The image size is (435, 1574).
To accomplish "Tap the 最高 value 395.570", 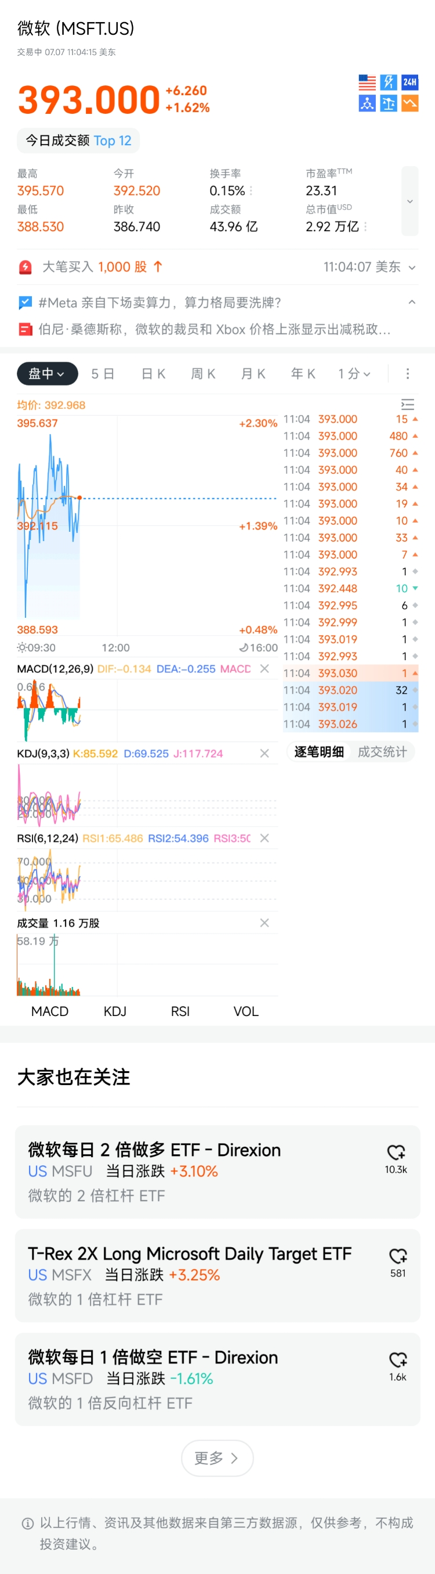I will 40,190.
